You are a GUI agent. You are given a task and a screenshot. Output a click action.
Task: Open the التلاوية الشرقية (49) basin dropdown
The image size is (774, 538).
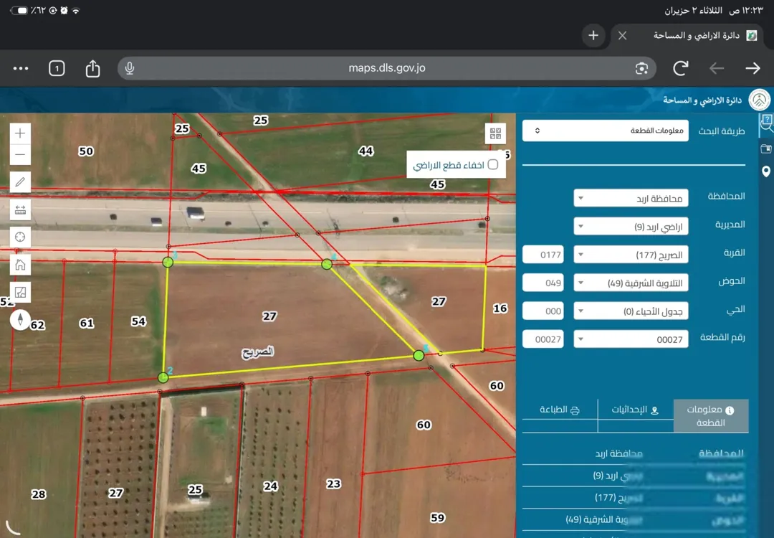point(631,283)
